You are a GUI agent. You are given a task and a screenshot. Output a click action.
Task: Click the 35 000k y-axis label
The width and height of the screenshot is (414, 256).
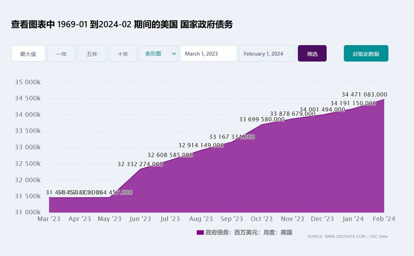(28, 82)
